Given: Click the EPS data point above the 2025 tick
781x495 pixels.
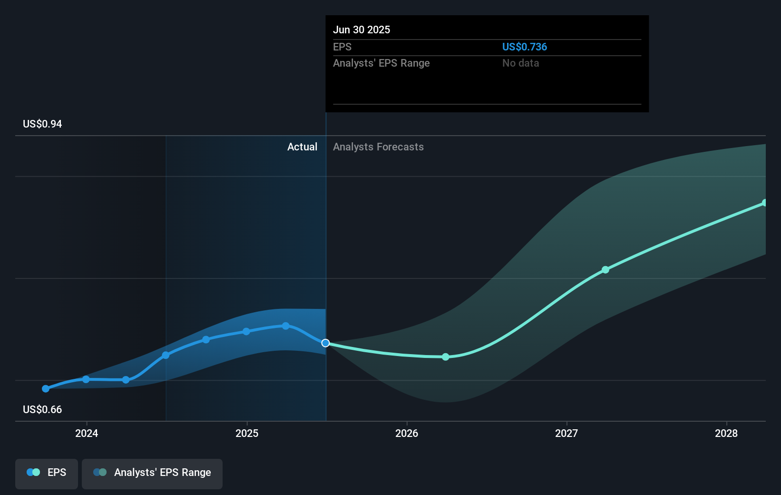Looking at the screenshot, I should (246, 332).
